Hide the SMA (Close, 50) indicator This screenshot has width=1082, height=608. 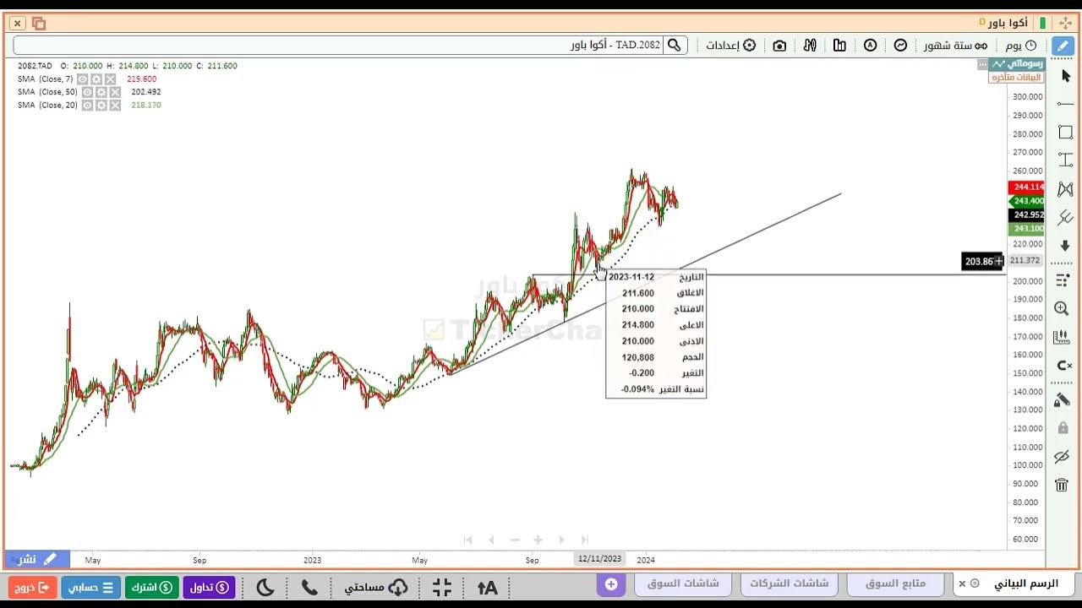tap(88, 92)
